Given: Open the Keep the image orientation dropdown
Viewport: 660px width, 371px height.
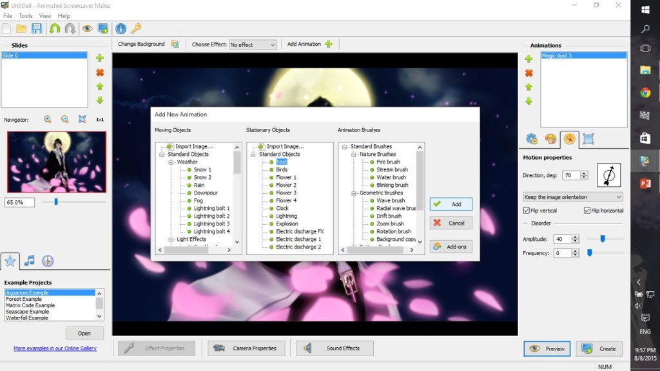Looking at the screenshot, I should pos(573,197).
